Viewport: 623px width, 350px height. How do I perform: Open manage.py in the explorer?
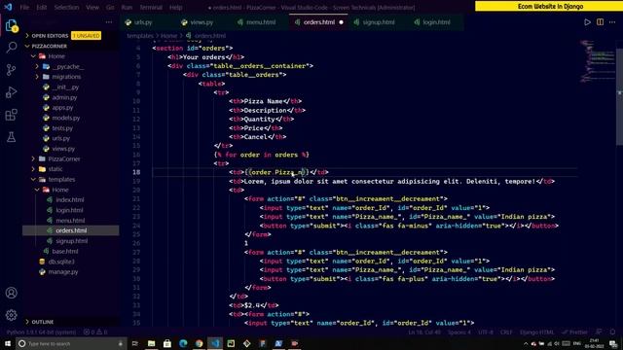62,272
